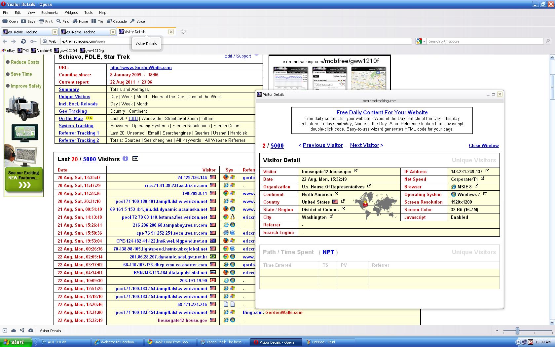Switch to untitled - Paint taskbar item
The height and width of the screenshot is (347, 555).
(x=329, y=342)
